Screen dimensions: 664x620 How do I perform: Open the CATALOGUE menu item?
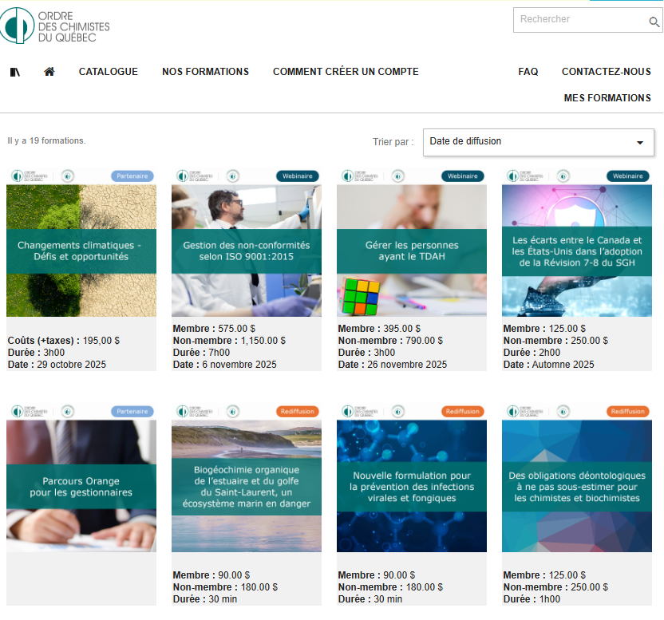(108, 72)
